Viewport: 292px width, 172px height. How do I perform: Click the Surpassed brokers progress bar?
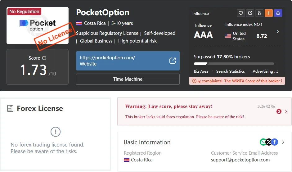[234, 64]
